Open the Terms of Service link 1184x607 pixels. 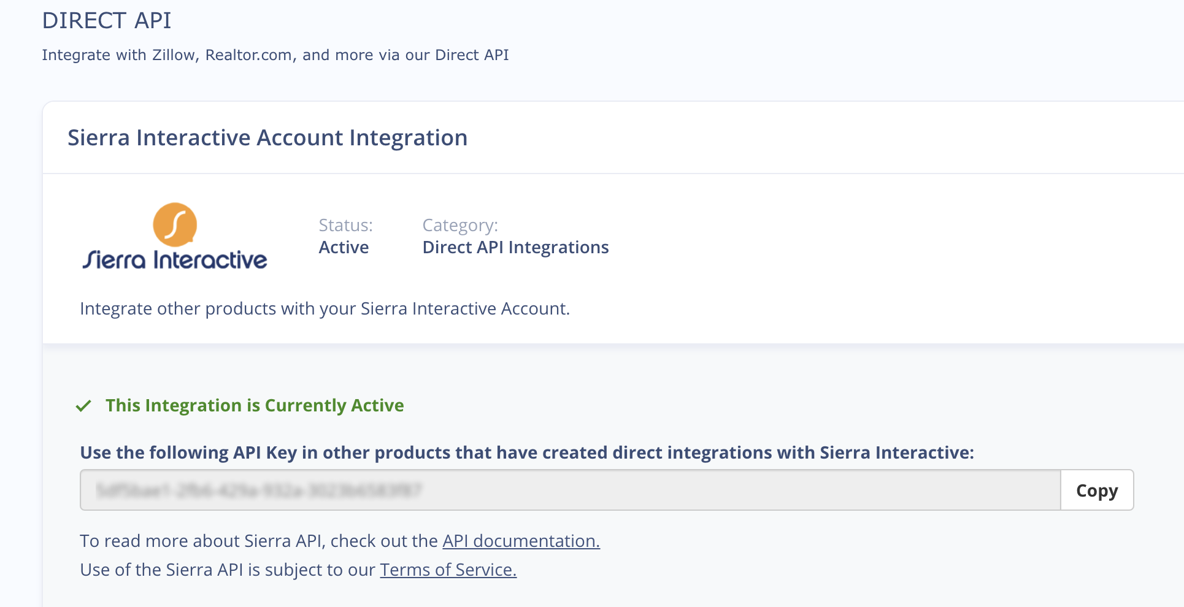tap(448, 570)
